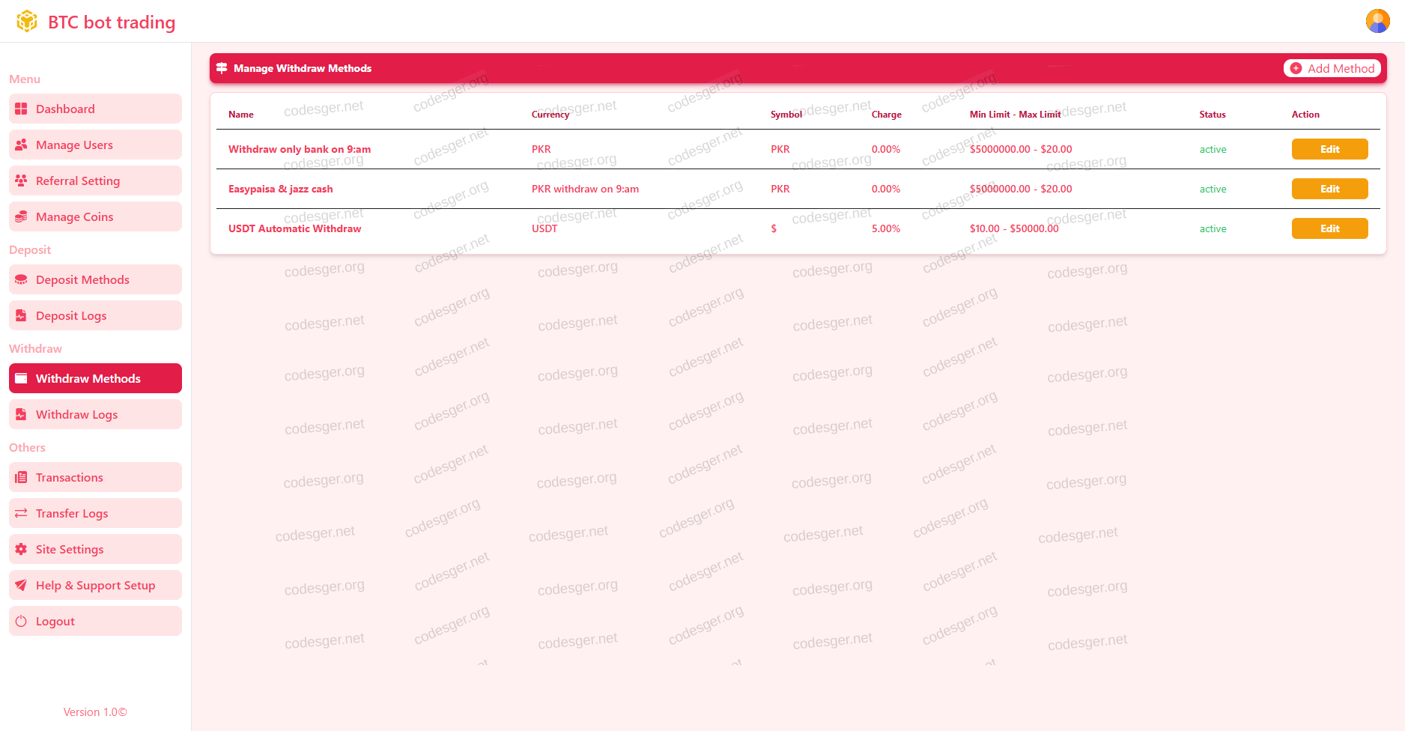Click the plus icon on Add Method

[x=1296, y=68]
